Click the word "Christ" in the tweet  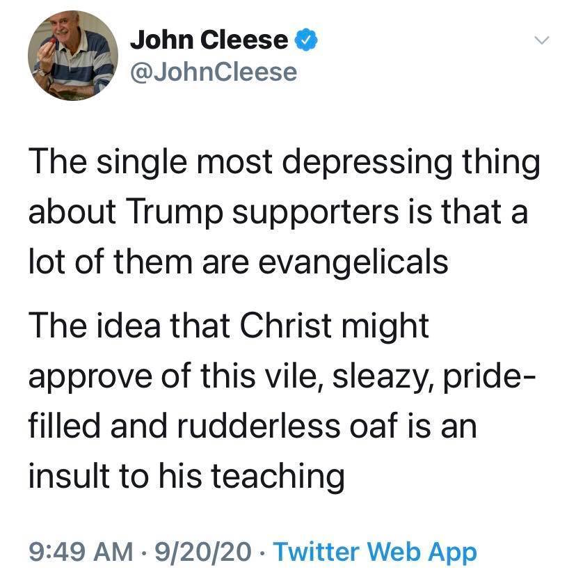coord(286,326)
